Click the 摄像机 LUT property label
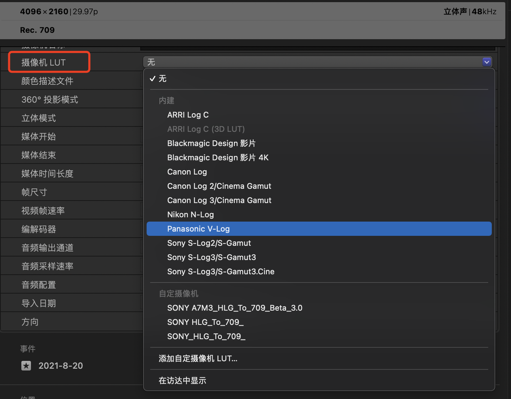511x399 pixels. coord(44,62)
